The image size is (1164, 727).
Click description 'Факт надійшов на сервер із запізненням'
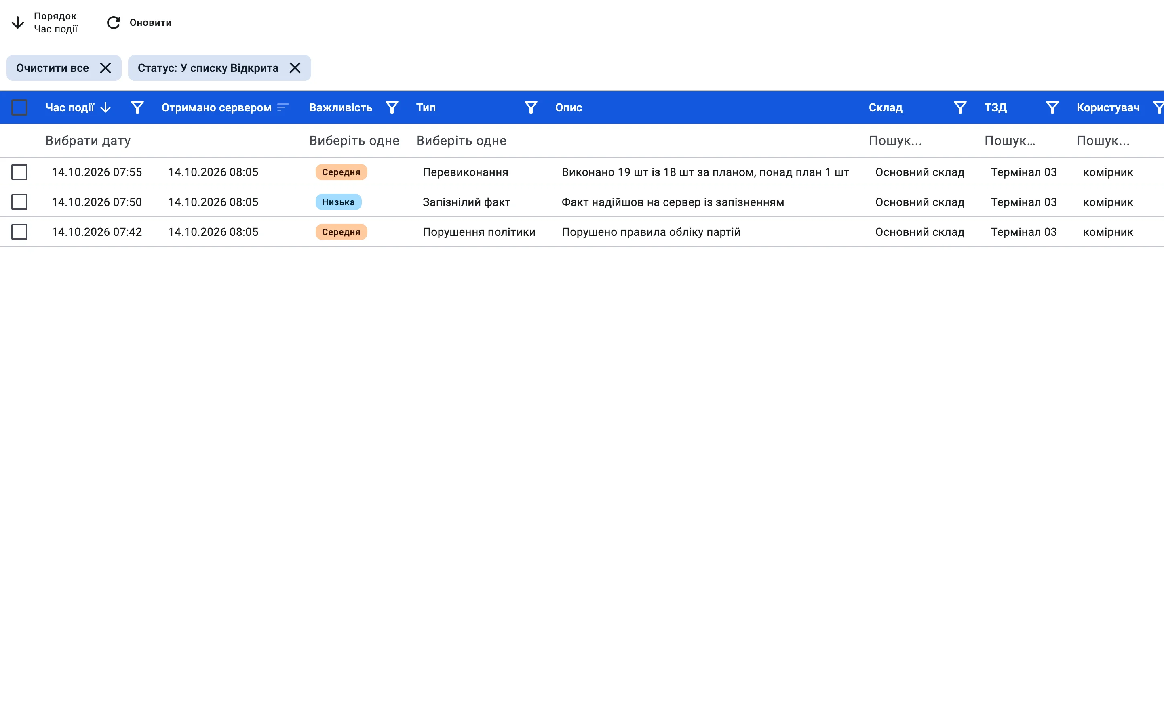point(673,202)
